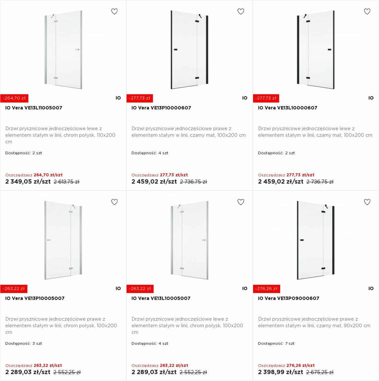View chrome left shower door 110x200 image

click(63, 50)
